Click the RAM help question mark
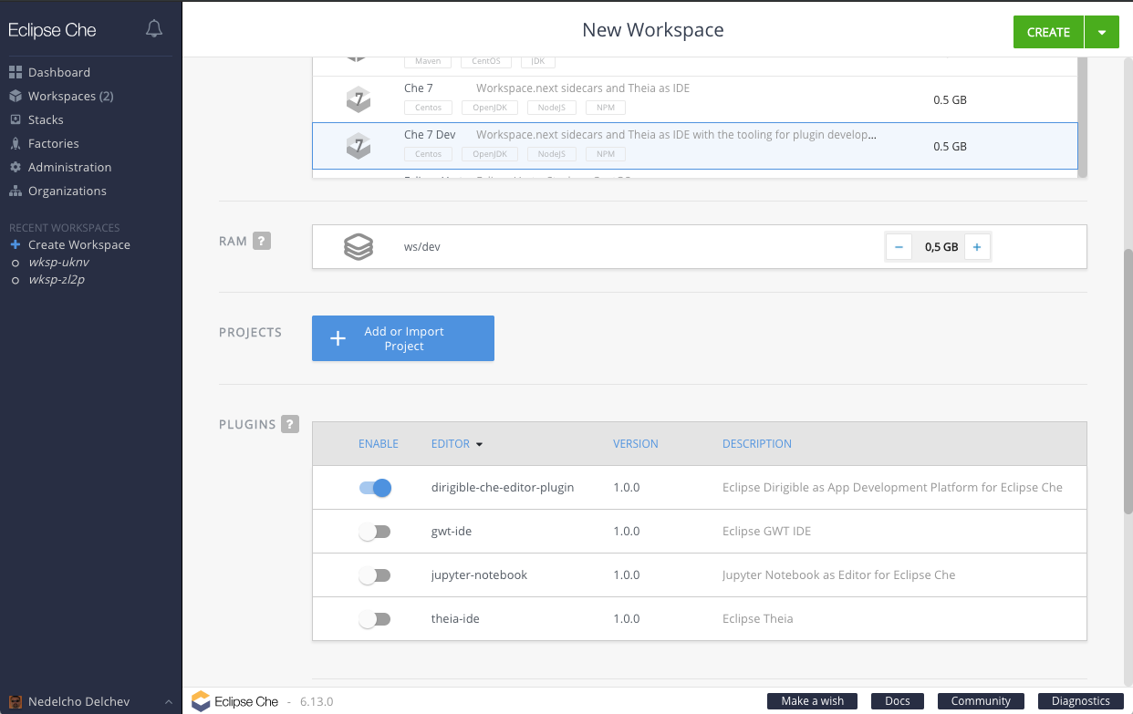Screen dimensions: 1133x714 (x=262, y=242)
